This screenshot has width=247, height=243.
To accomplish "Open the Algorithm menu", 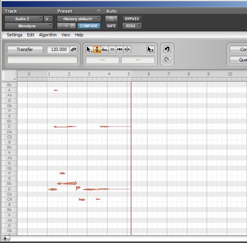I will pos(48,35).
